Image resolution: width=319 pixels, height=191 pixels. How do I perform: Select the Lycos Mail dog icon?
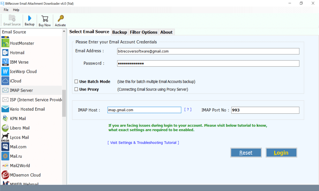[x=5, y=138]
